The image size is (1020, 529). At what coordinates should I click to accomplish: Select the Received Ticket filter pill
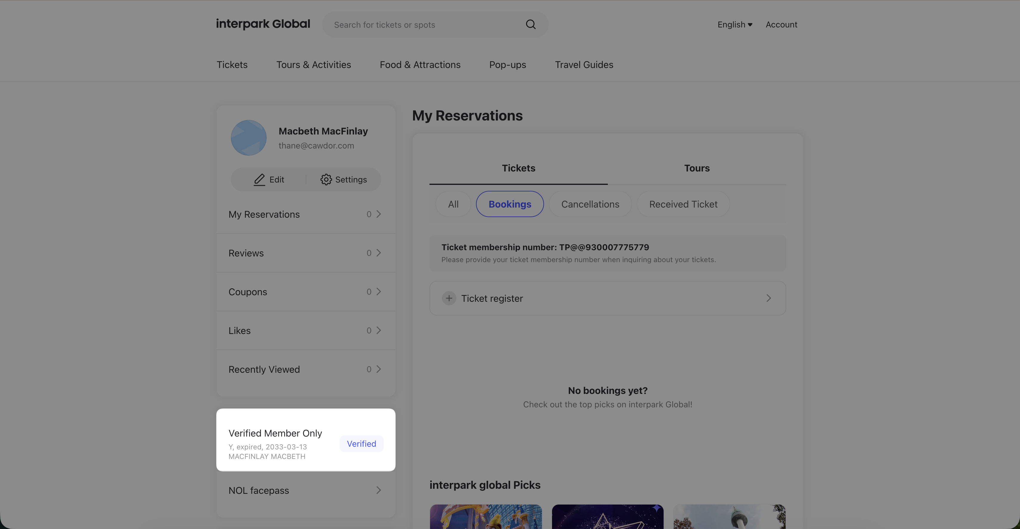pos(683,204)
